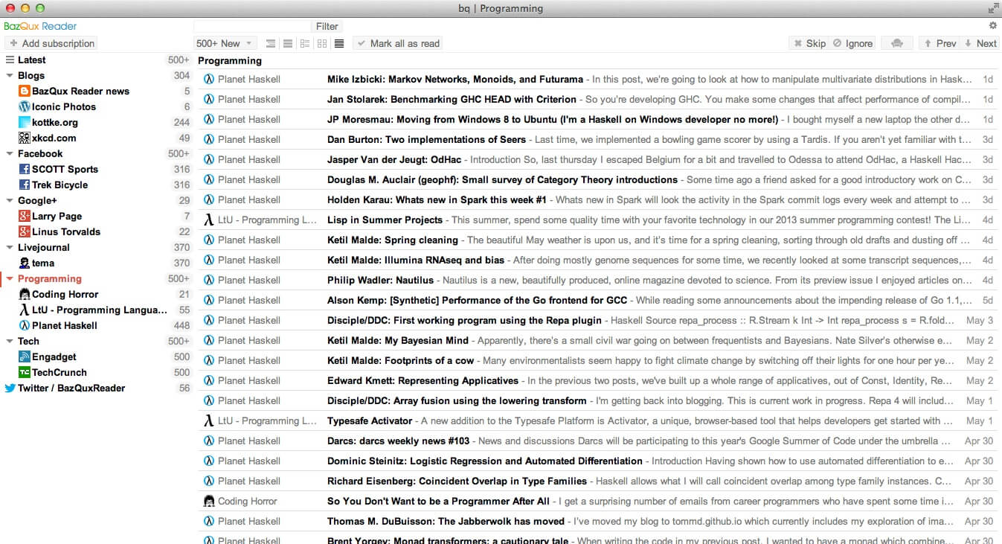Screen dimensions: 1002x544
Task: Open the Engadget feed icon
Action: [25, 357]
